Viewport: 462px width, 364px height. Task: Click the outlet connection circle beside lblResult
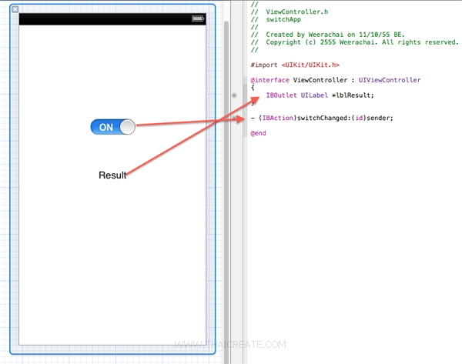click(234, 95)
